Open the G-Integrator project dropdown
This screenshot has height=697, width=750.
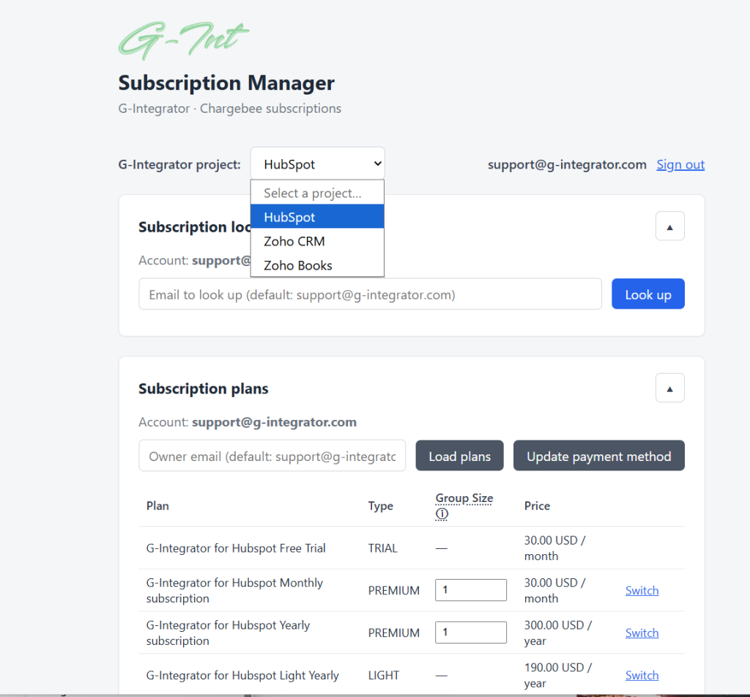pos(318,163)
